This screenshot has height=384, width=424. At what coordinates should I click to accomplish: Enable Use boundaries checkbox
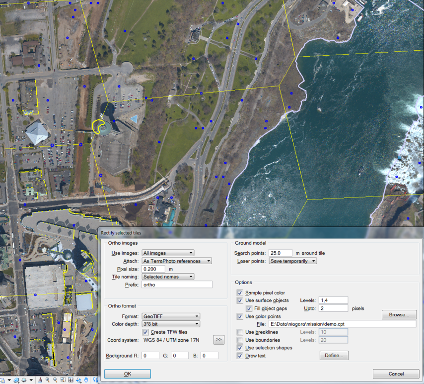[240, 340]
